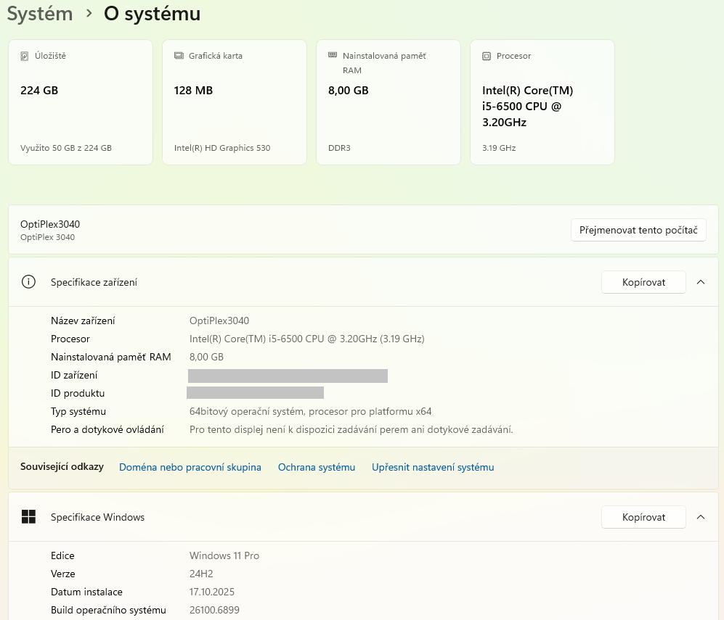Open Upřesnit nastavení systému link

coord(433,467)
